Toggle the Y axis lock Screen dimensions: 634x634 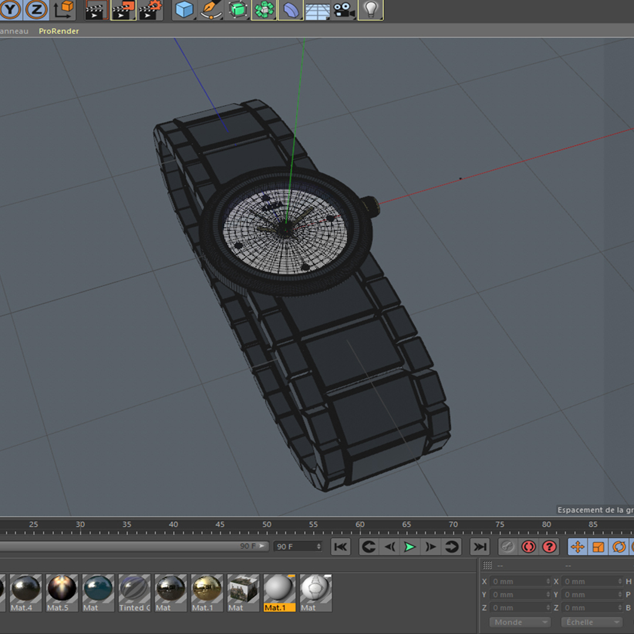[10, 10]
